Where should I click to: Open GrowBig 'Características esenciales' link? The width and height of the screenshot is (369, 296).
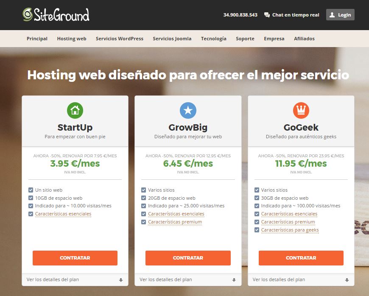coord(176,214)
